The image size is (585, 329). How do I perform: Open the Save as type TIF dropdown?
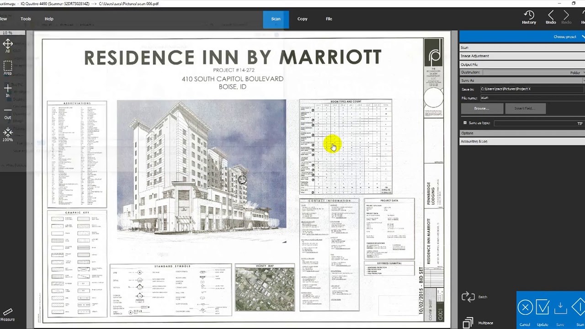tap(539, 123)
